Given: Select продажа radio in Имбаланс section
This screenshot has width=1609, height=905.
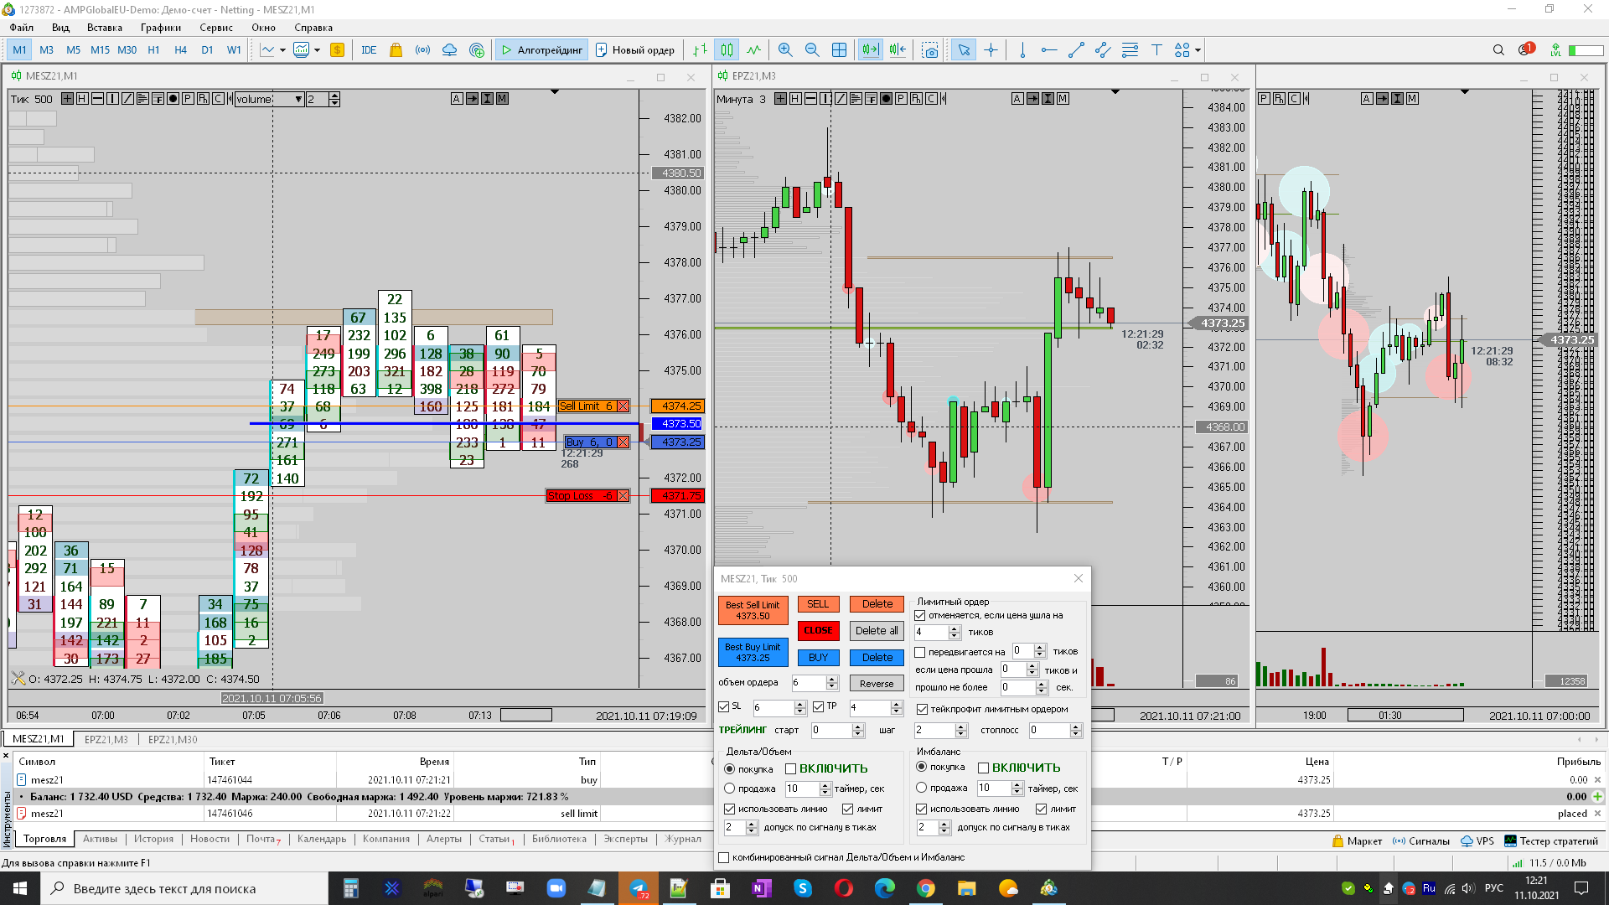Looking at the screenshot, I should 922,788.
